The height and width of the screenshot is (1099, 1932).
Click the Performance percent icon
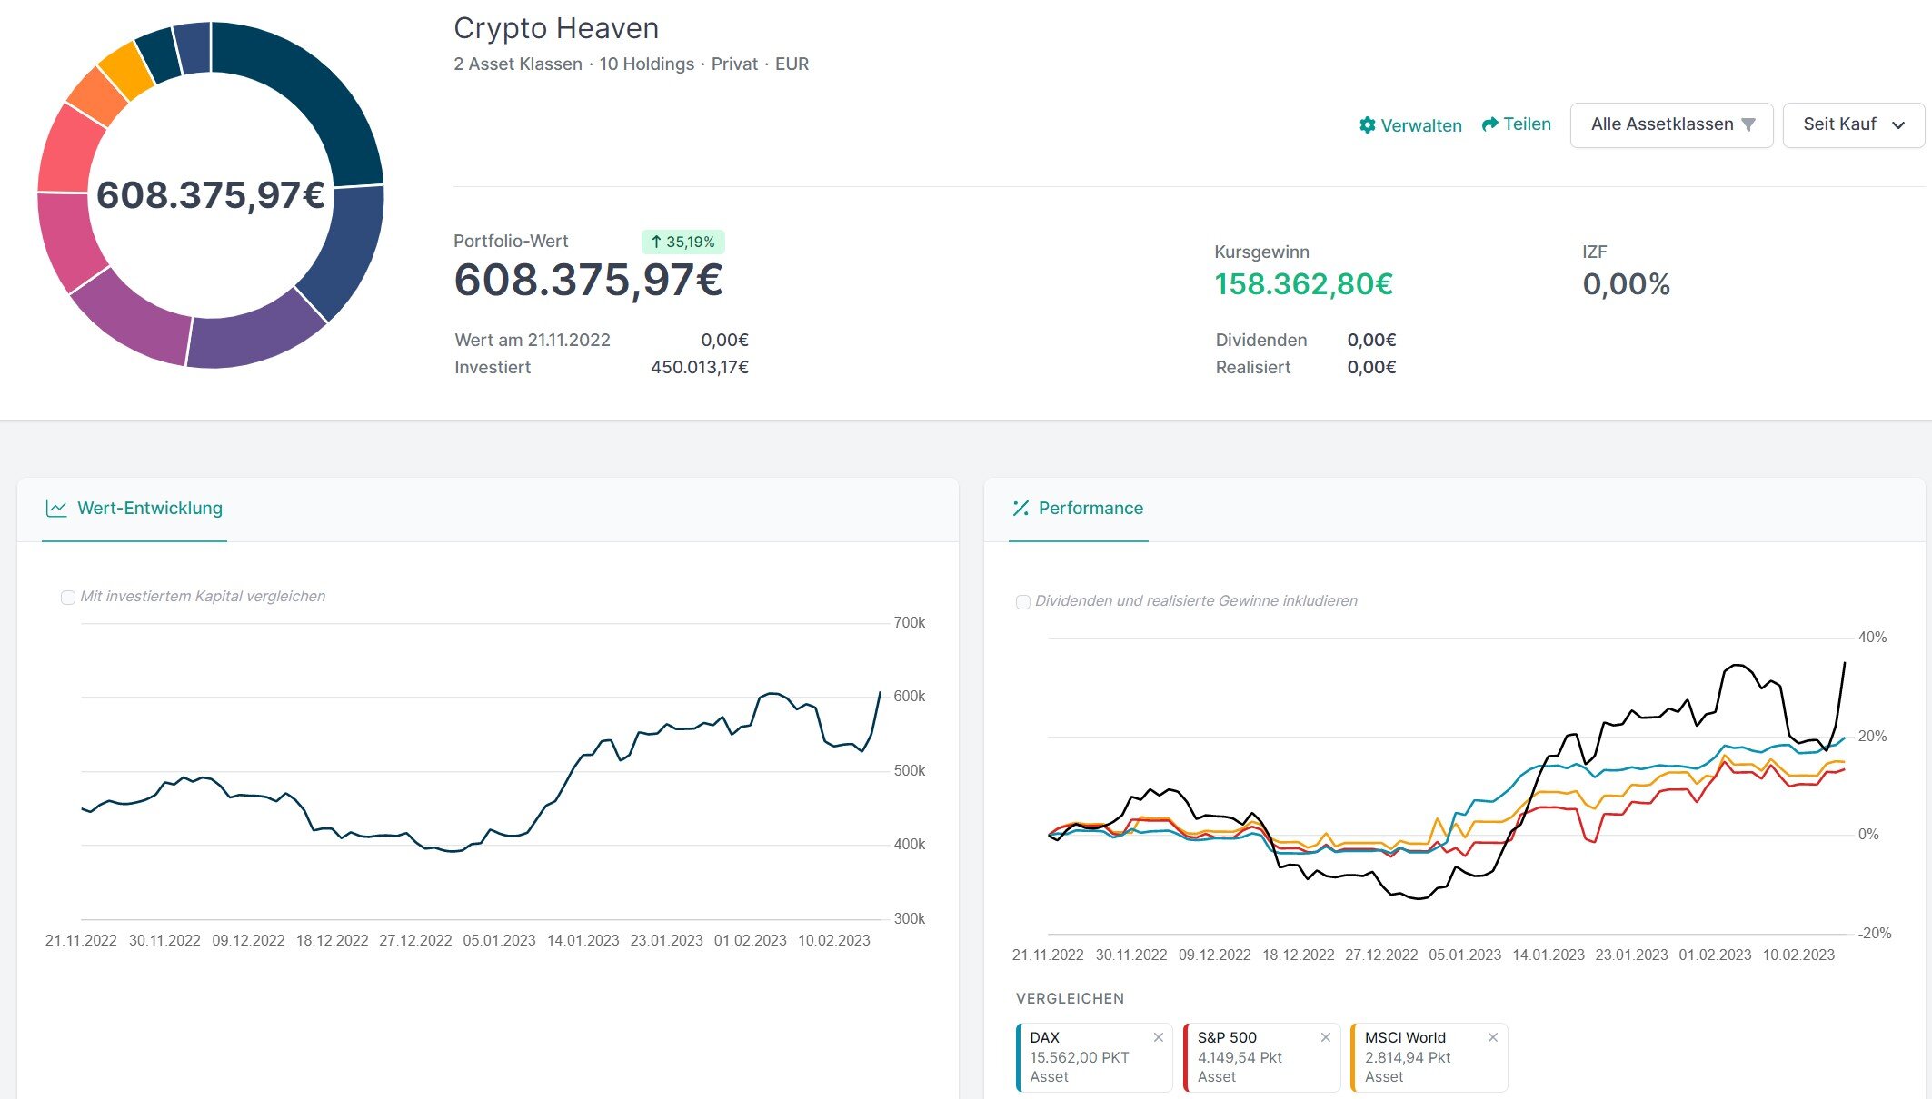click(1021, 509)
